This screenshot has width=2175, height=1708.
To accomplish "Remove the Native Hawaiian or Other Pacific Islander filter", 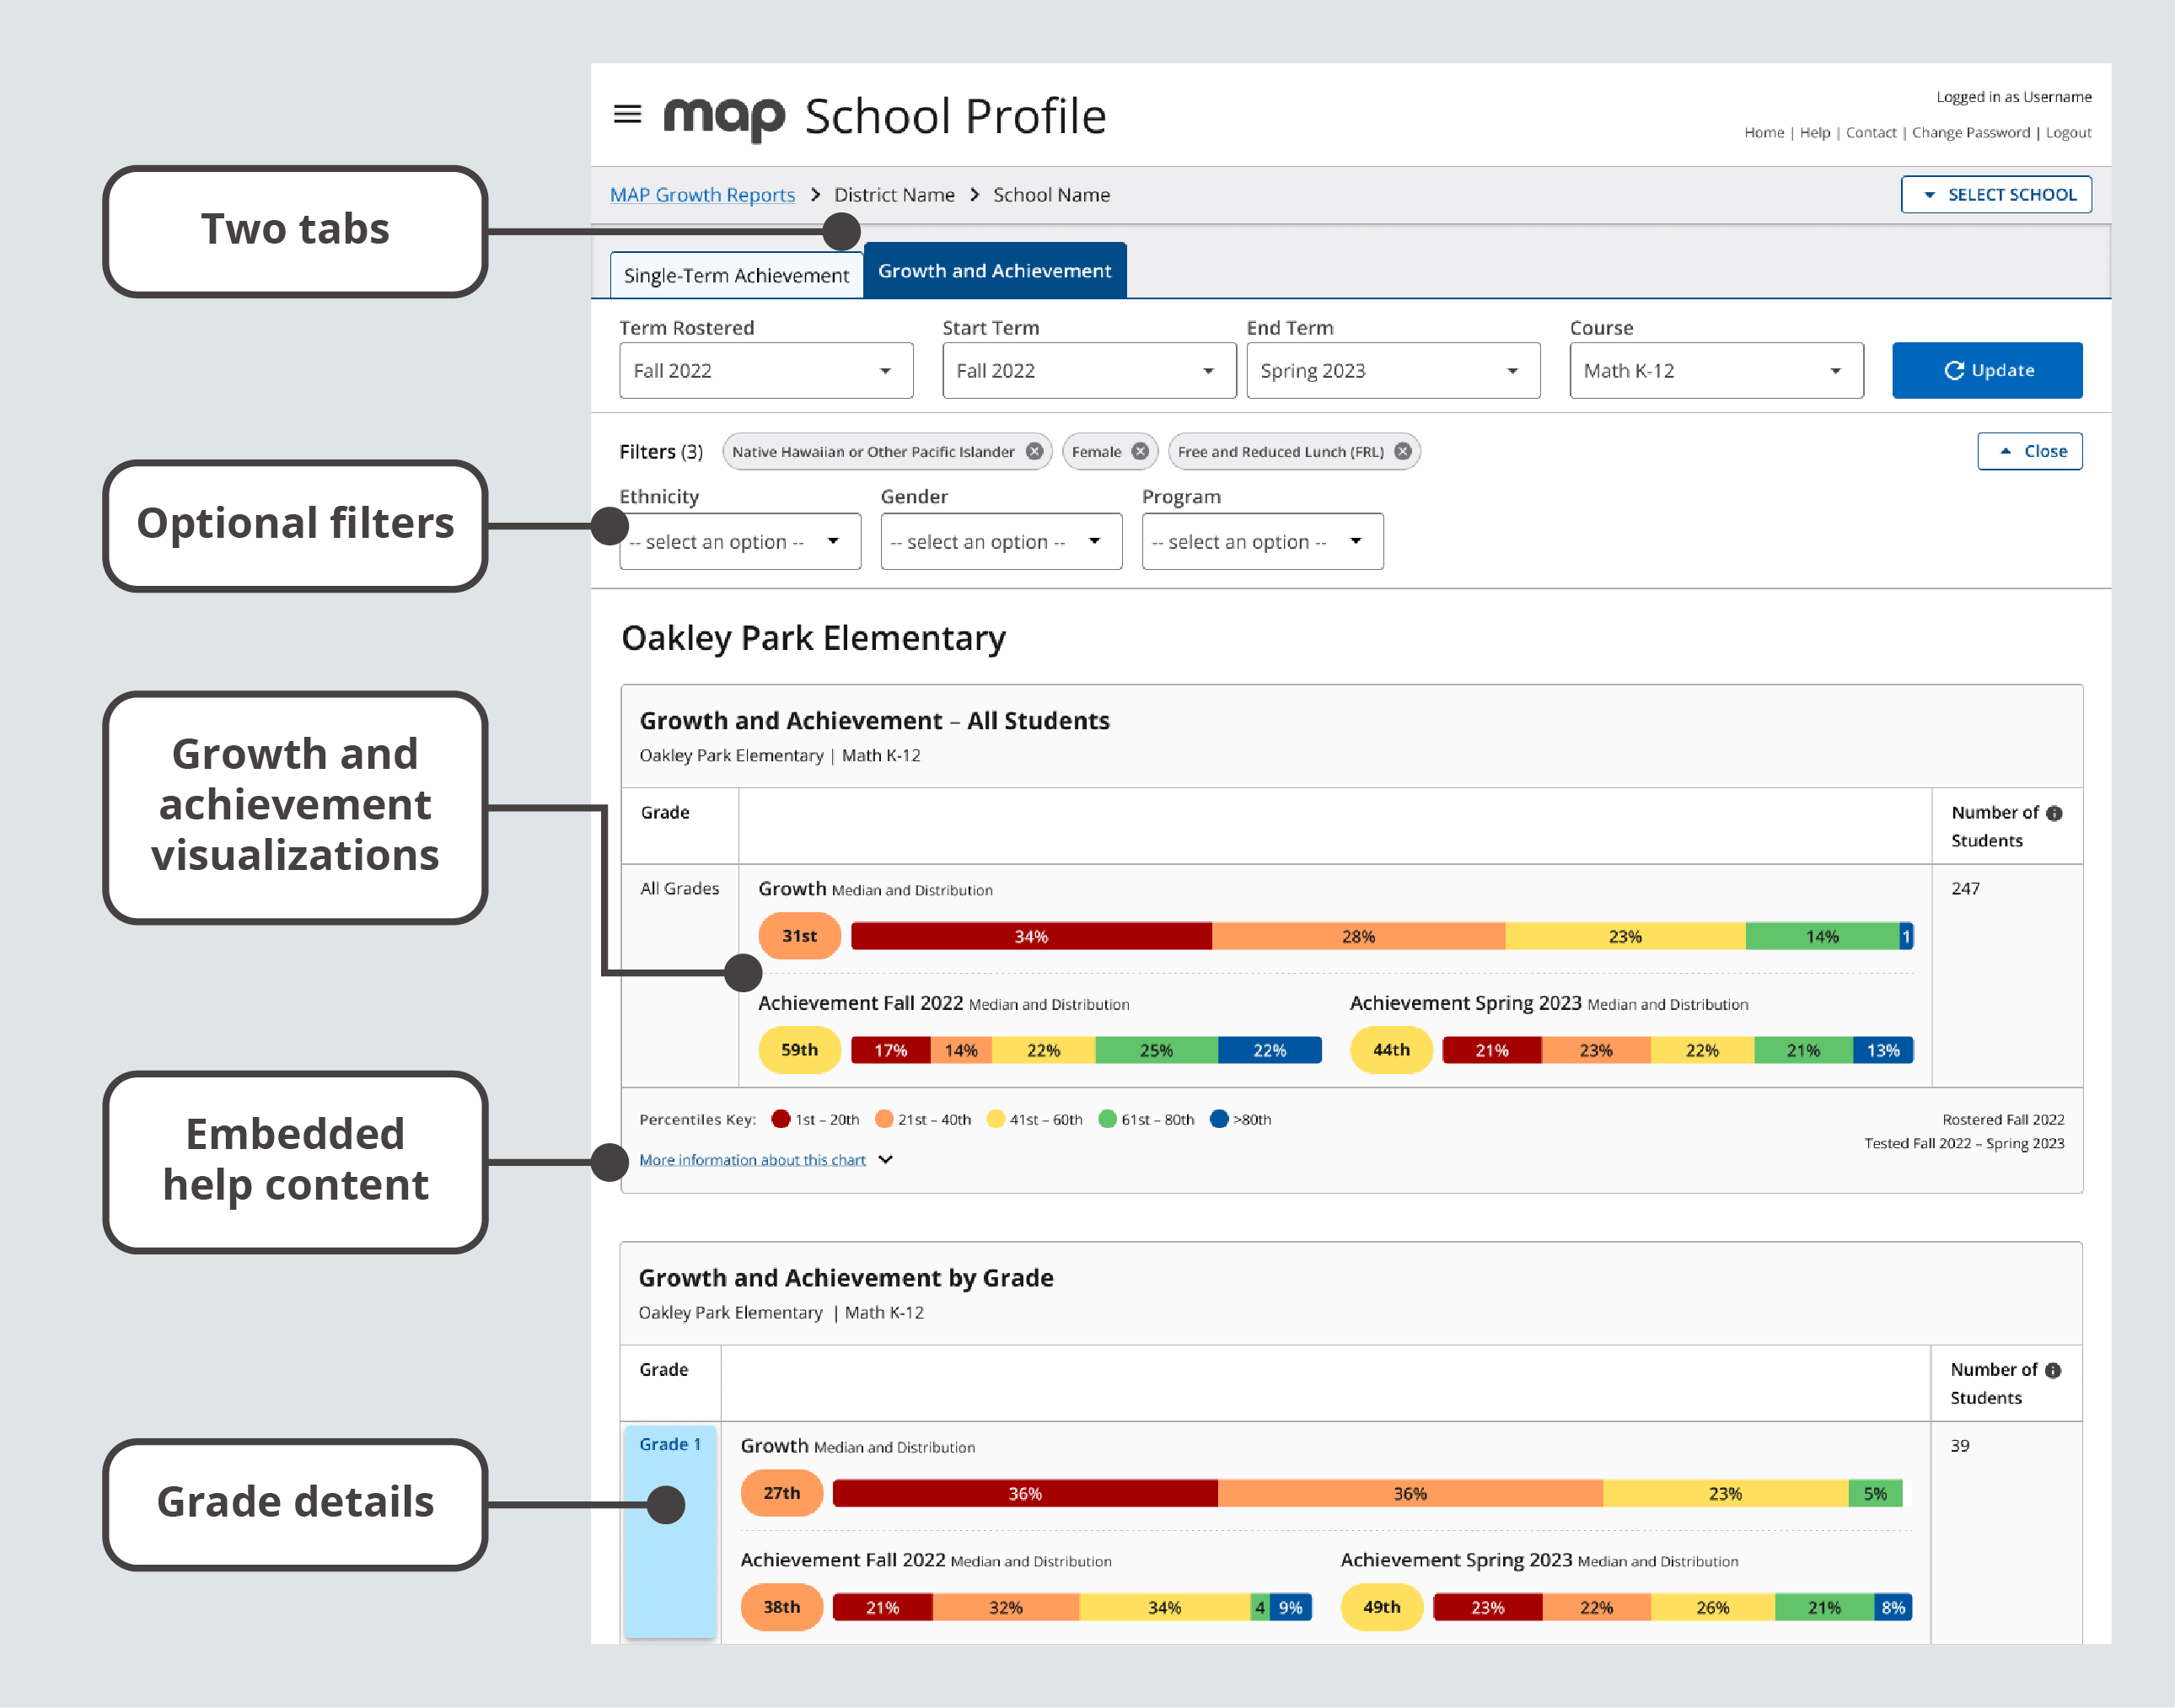I will [1035, 451].
